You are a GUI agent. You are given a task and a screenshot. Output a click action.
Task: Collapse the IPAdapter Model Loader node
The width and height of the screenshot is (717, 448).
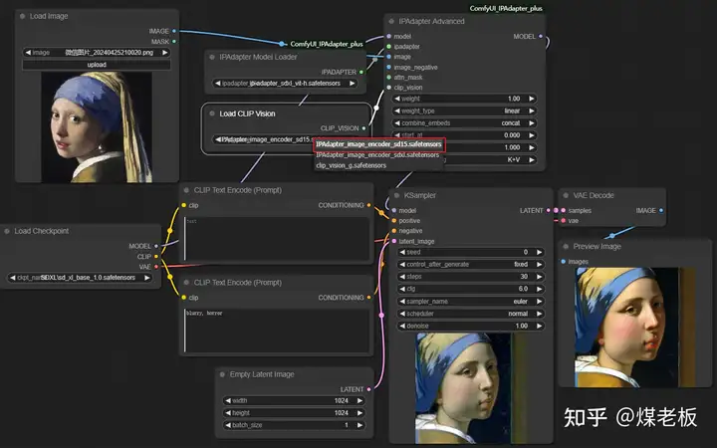coord(212,57)
